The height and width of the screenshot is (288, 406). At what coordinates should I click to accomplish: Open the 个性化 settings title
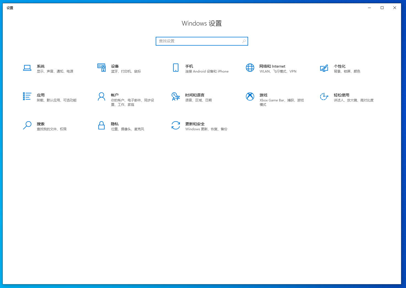(x=340, y=66)
